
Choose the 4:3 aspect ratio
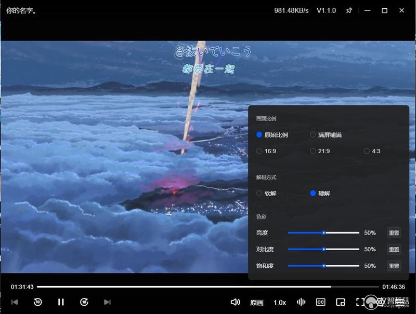372,151
